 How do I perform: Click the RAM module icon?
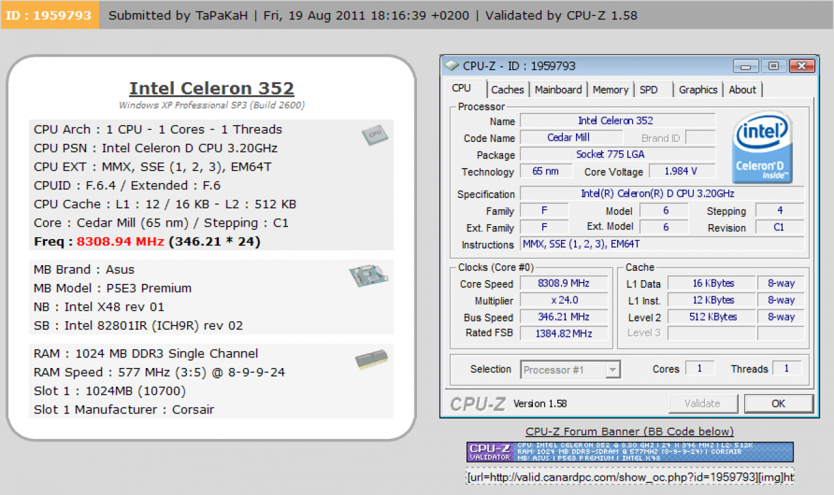pos(372,360)
